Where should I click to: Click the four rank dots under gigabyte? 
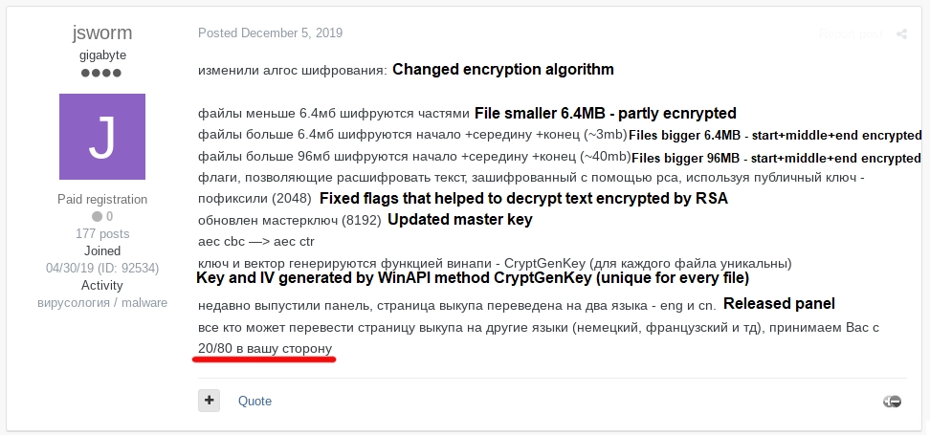[x=101, y=74]
